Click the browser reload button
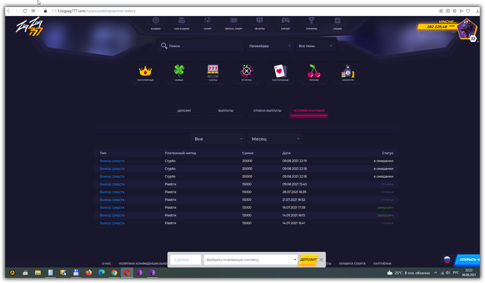485x283 pixels. (25, 11)
